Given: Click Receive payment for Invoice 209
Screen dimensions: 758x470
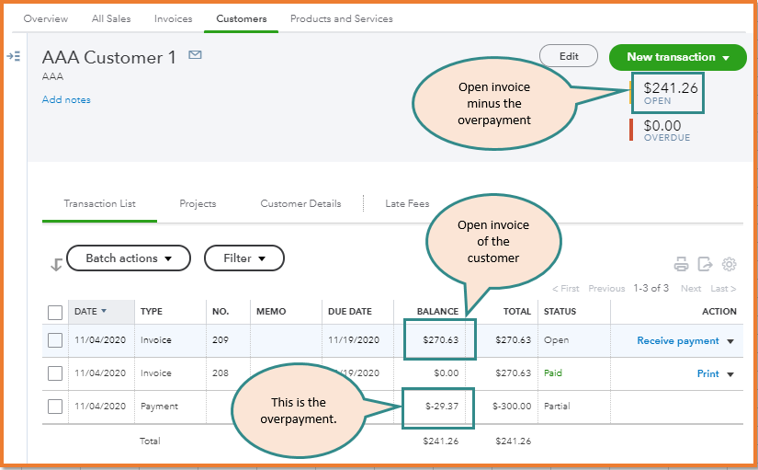Looking at the screenshot, I should (x=678, y=340).
